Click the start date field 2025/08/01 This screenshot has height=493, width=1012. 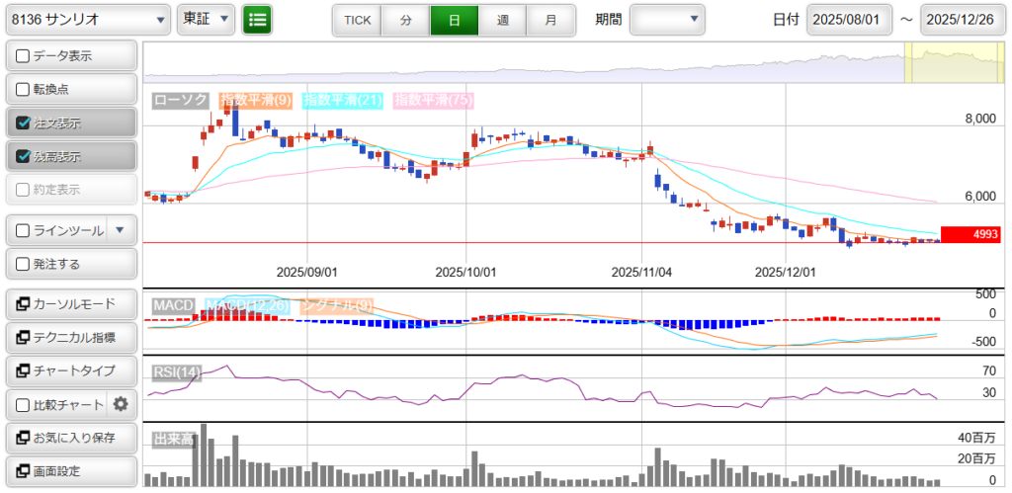click(849, 20)
